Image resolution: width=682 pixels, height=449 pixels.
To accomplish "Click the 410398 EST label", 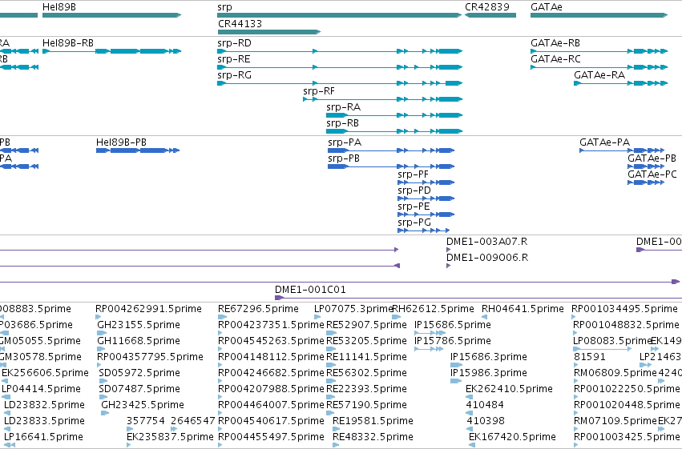I will pos(486,422).
